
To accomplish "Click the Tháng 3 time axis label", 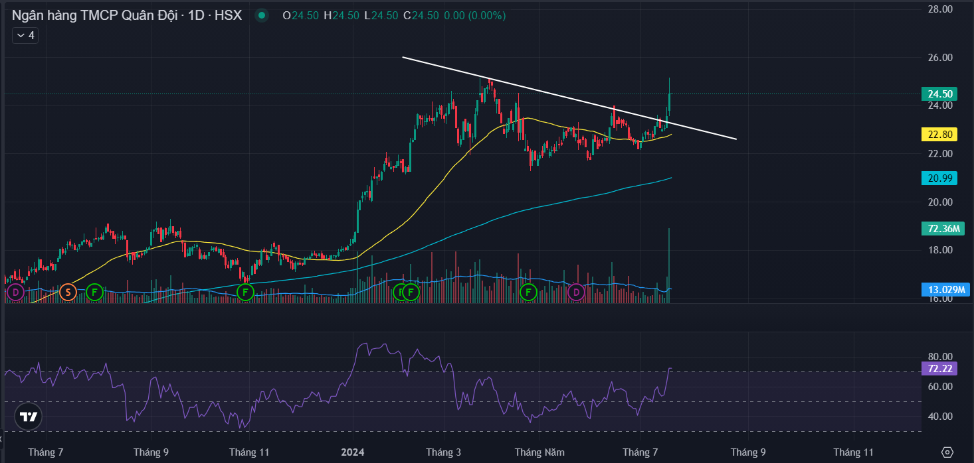I will [x=443, y=452].
